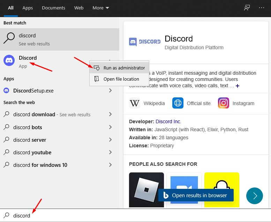Screen dimensions: 271x222
Task: Switch to the All tab
Action: coord(11,8)
